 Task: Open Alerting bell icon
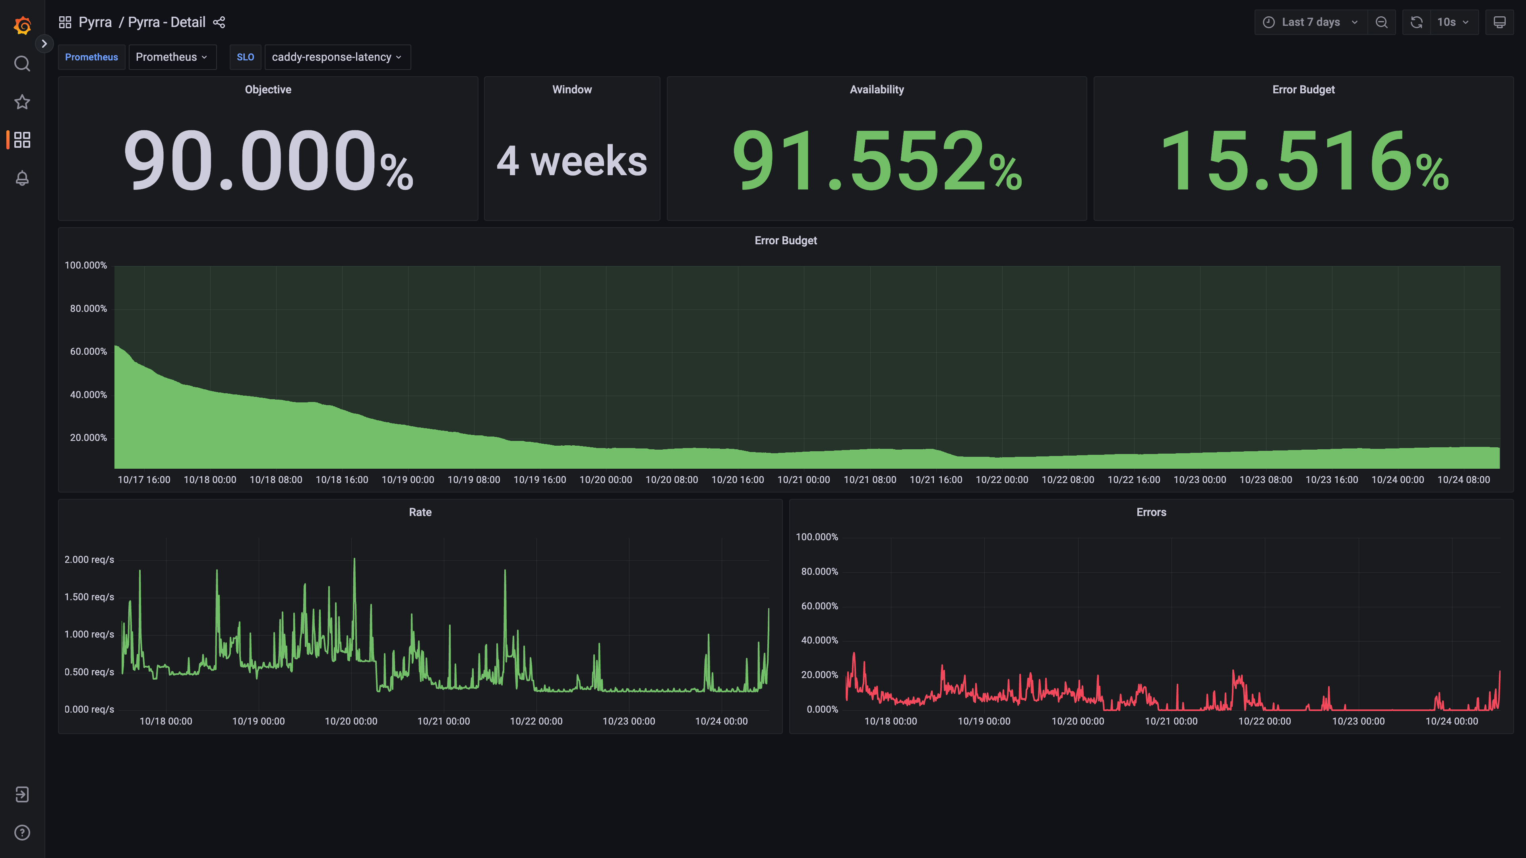pyautogui.click(x=22, y=178)
